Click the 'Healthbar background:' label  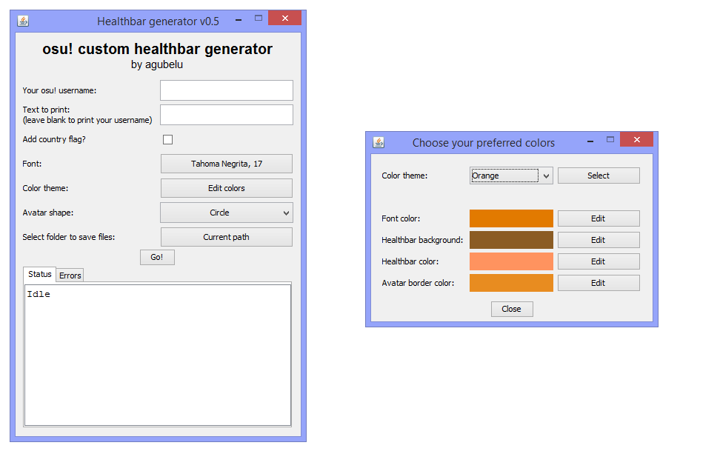[x=422, y=240]
